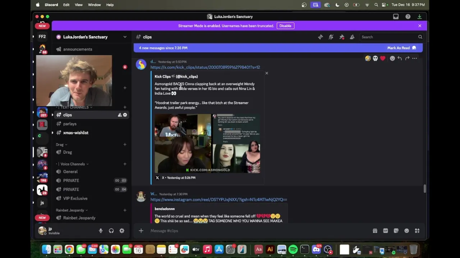460x258 pixels.
Task: Open server with 251 badge
Action: pyautogui.click(x=42, y=113)
